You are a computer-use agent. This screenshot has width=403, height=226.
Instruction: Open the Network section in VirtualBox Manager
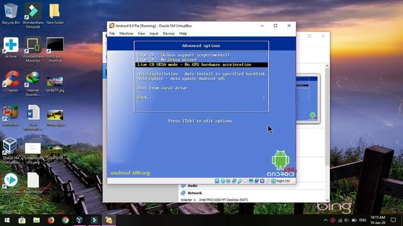pos(195,193)
